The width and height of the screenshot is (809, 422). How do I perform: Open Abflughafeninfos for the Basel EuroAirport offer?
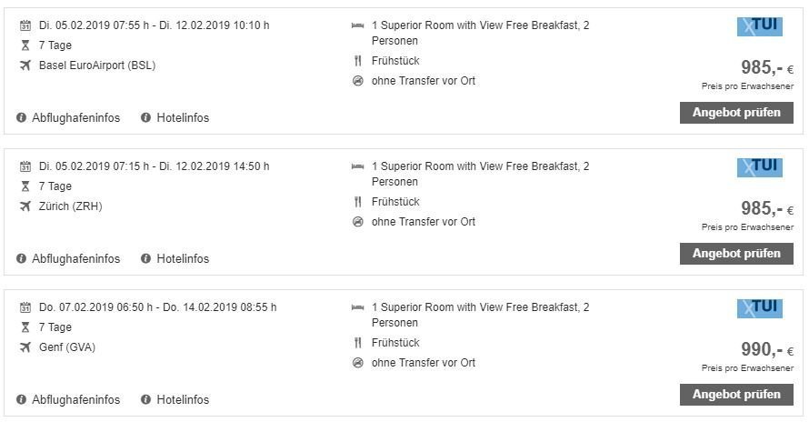(68, 117)
